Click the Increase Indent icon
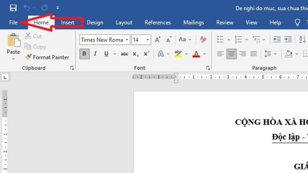Screen dimensions: 308x173 pyautogui.click(x=288, y=40)
